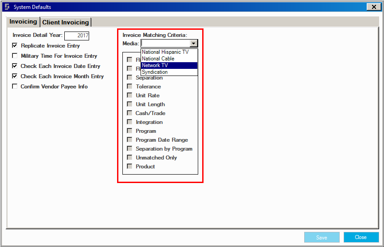Enable Military Time For Invoice Entry

[15, 56]
